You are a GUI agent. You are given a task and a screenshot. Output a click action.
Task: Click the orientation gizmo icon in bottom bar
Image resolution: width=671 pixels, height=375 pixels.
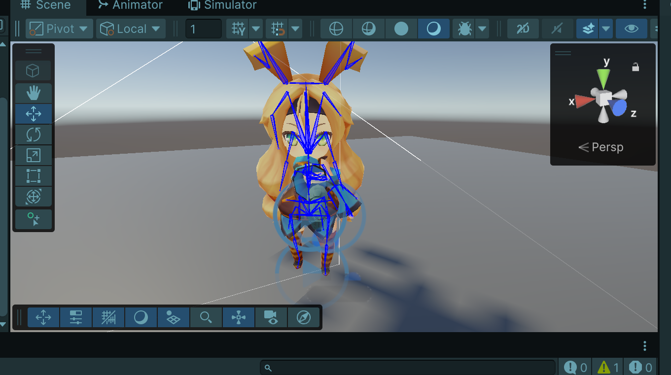click(239, 317)
